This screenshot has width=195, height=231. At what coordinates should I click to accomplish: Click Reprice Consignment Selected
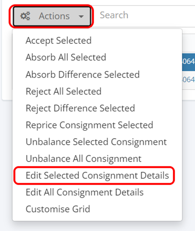pos(89,125)
